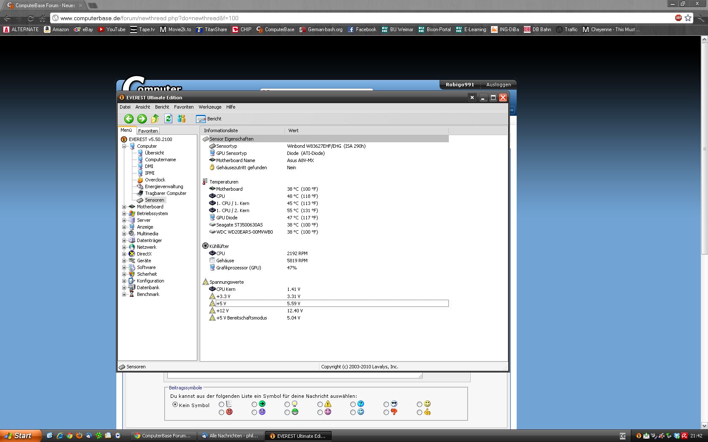Select the warning triangle post icon radio
Screen dimensions: 708x442
pos(320,404)
